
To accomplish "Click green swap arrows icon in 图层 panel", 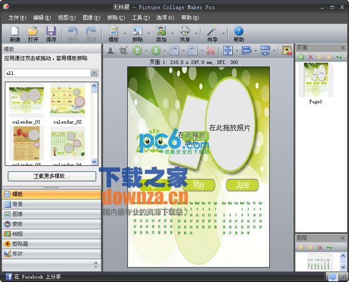I will (329, 248).
